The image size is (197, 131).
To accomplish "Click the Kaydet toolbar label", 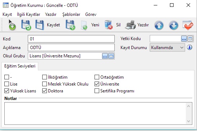I will click(53, 25).
